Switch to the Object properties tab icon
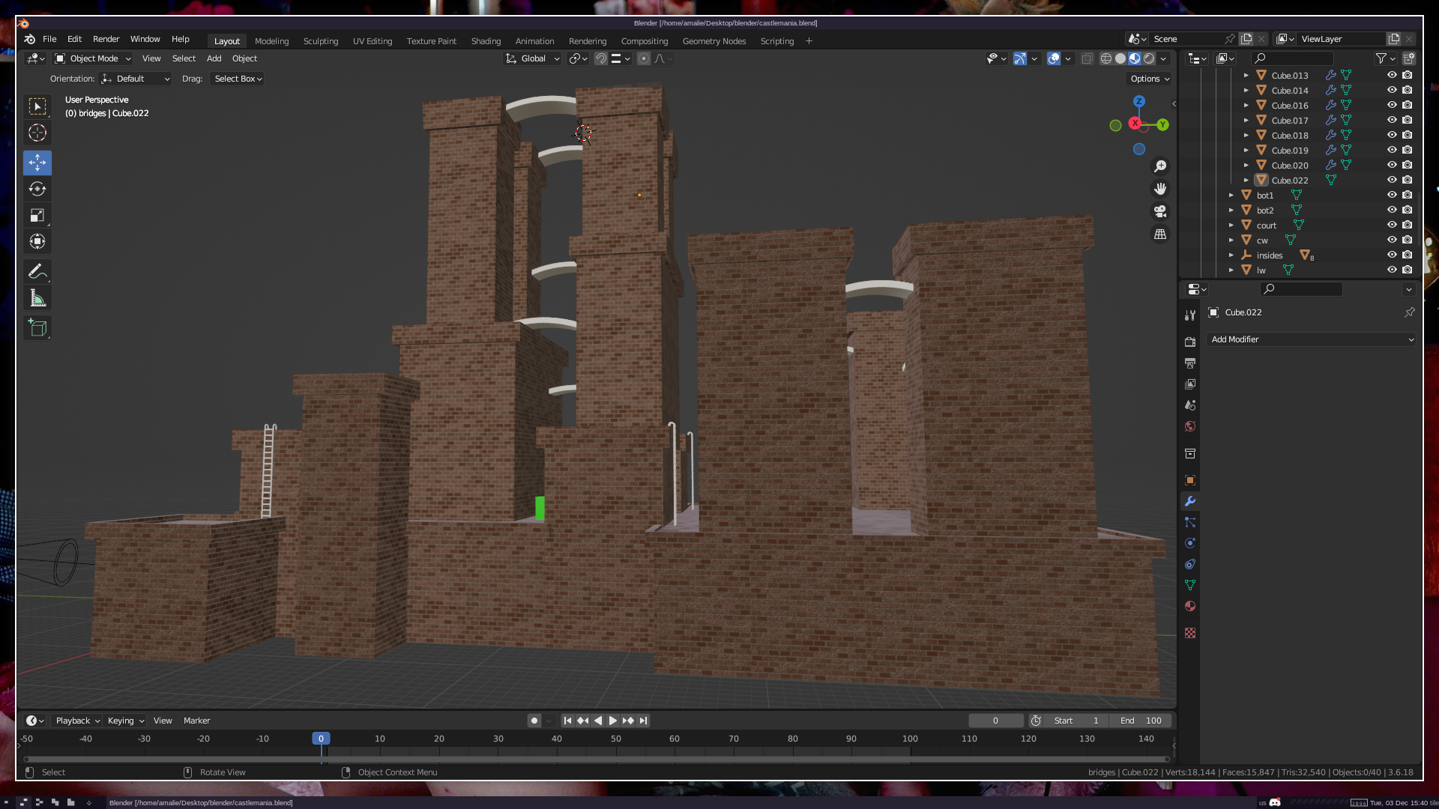Viewport: 1439px width, 809px height. (x=1190, y=480)
